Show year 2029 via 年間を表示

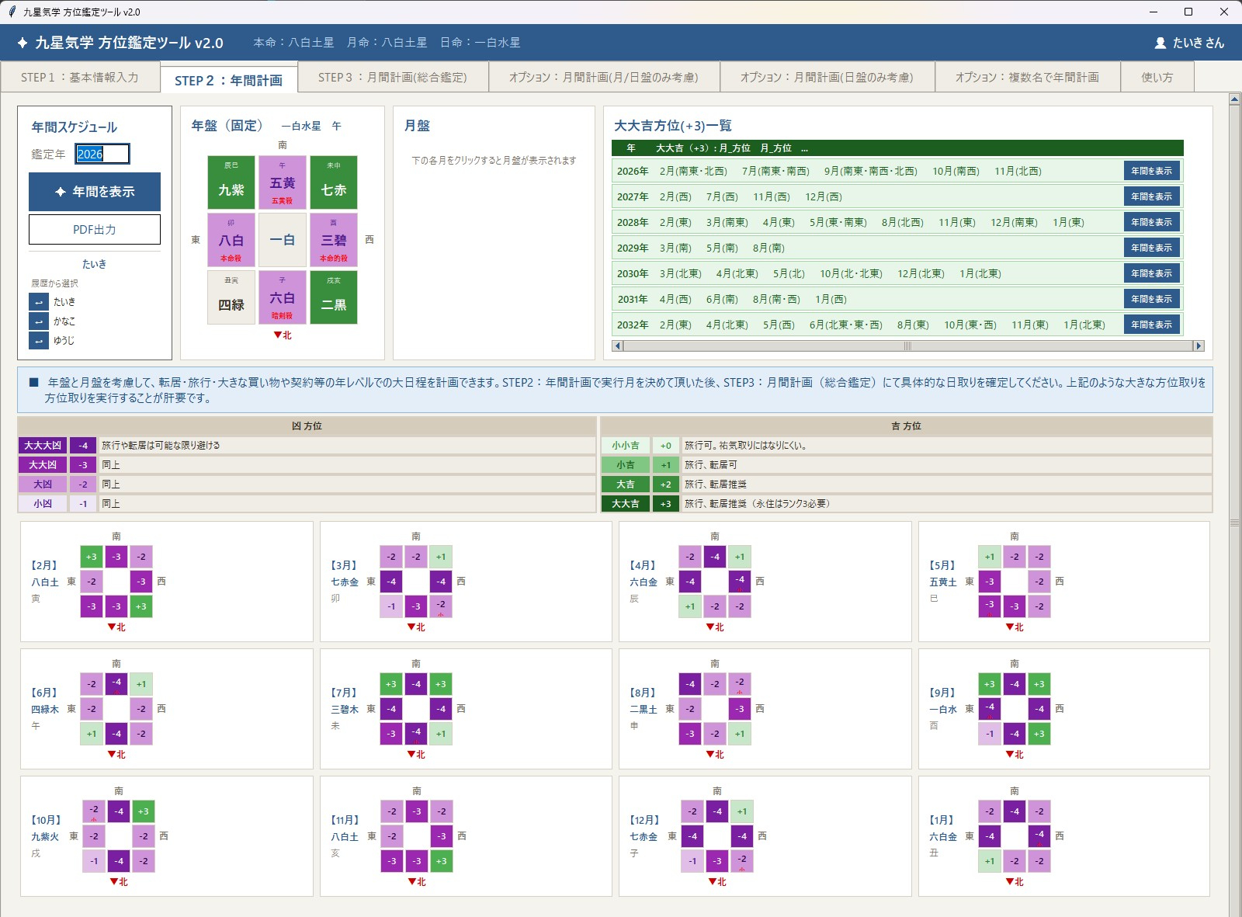[x=1152, y=248]
